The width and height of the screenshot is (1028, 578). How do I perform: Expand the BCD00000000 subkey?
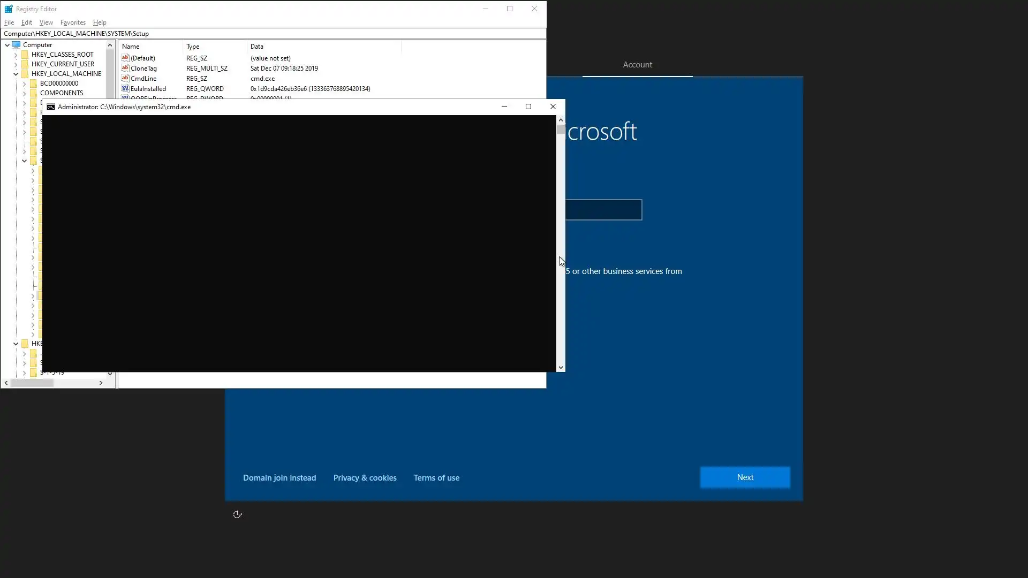[24, 83]
